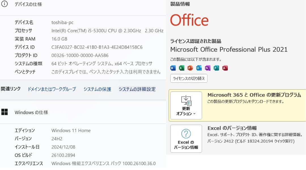The image size is (306, 170).
Task: Open the Outlook icon
Action: tap(199, 68)
